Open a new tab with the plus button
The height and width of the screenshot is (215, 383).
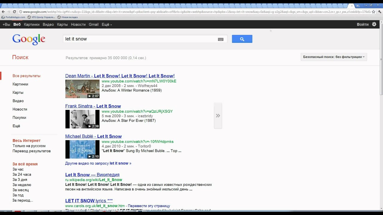[x=358, y=6]
